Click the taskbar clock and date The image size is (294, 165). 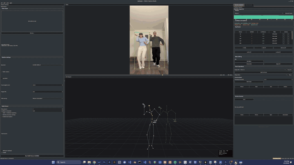[x=287, y=162]
